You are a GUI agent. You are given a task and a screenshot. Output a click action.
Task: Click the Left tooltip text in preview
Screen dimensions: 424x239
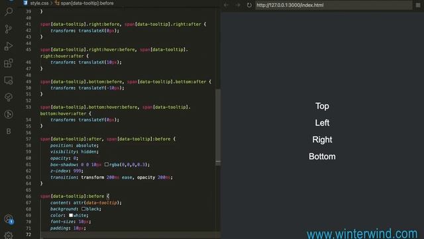click(322, 123)
